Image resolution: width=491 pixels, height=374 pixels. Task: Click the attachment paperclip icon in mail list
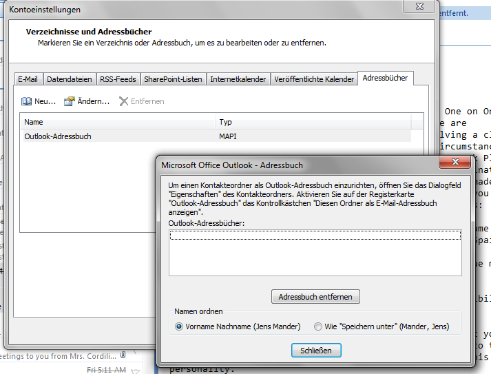[123, 355]
